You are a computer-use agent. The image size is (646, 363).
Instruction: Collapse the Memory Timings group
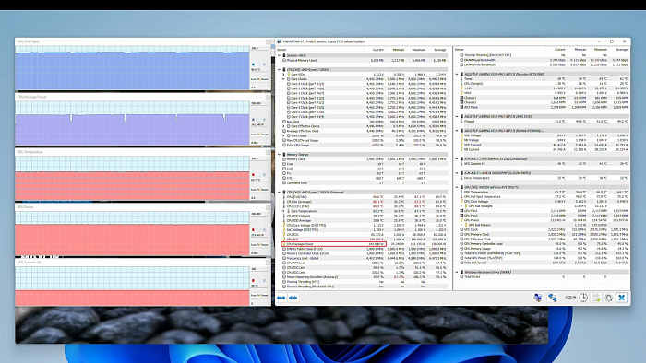279,155
